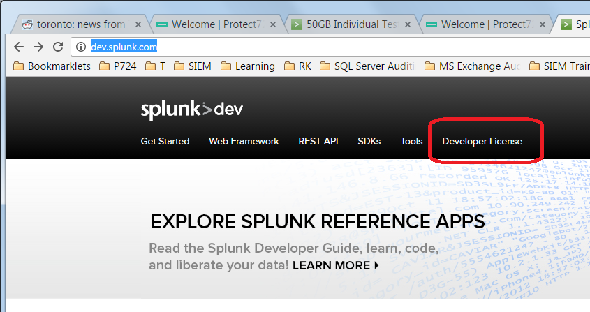Click the browser Back arrow

tap(19, 47)
